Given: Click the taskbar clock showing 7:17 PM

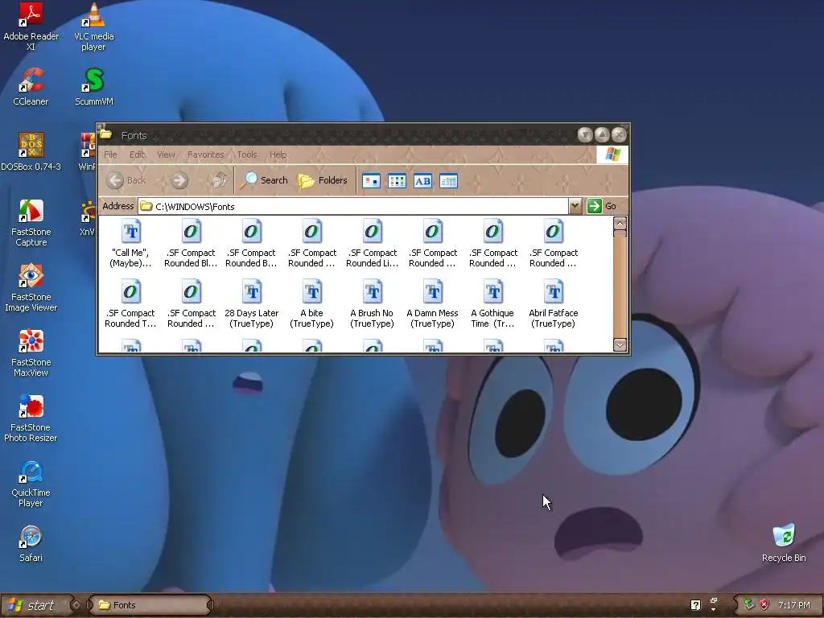Looking at the screenshot, I should point(794,605).
